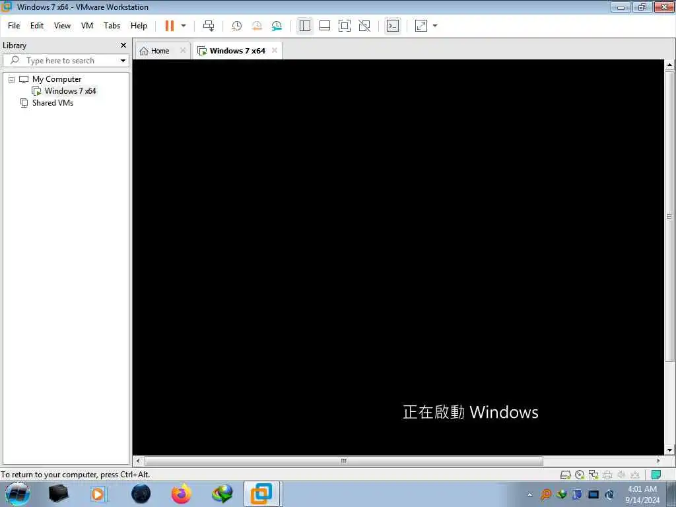Click the VMware Workstation taskbar button
Viewport: 676px width, 507px height.
262,494
